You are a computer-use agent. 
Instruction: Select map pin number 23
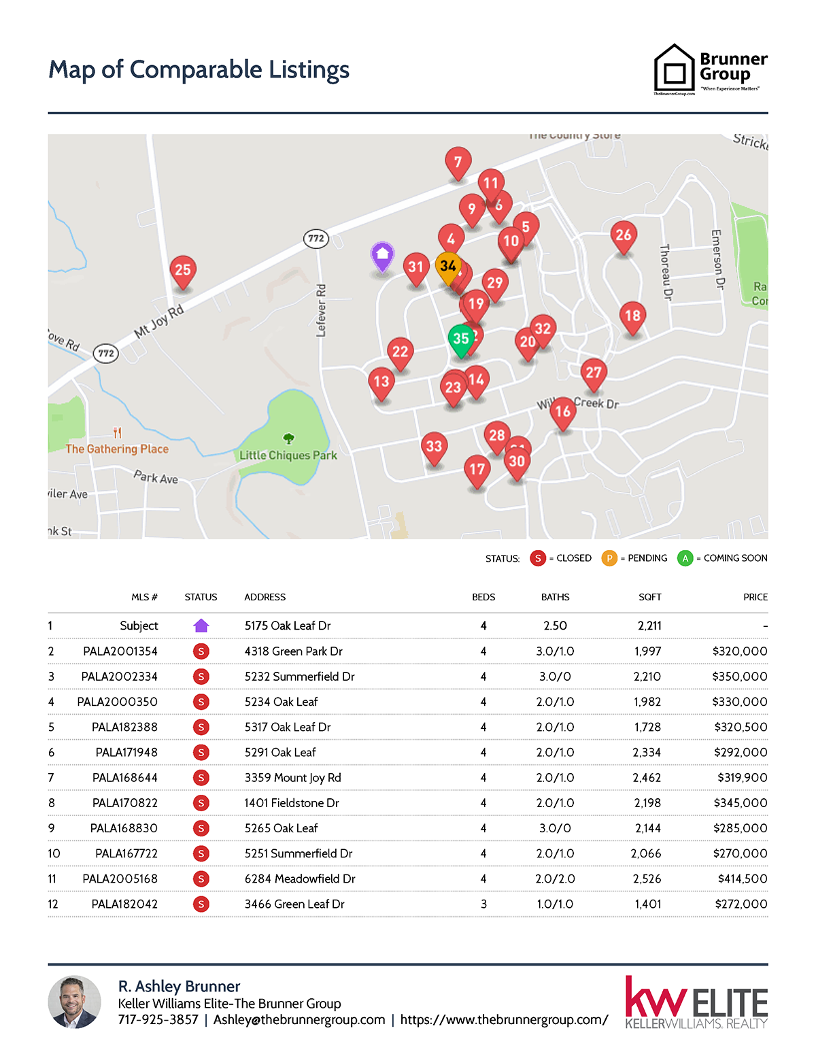[x=453, y=390]
